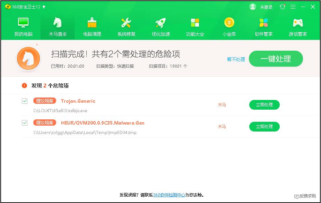Image resolution: width=321 pixels, height=203 pixels.
Task: Open 优化加速 speed optimization
Action: click(160, 26)
